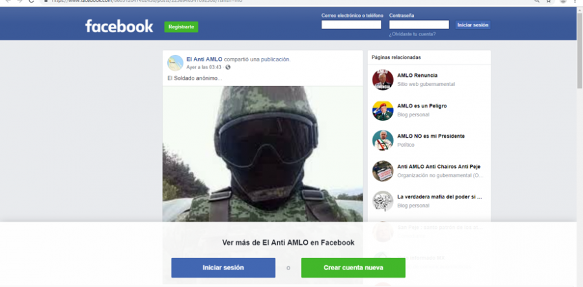Click the El Soldado anónimo post text

click(195, 78)
